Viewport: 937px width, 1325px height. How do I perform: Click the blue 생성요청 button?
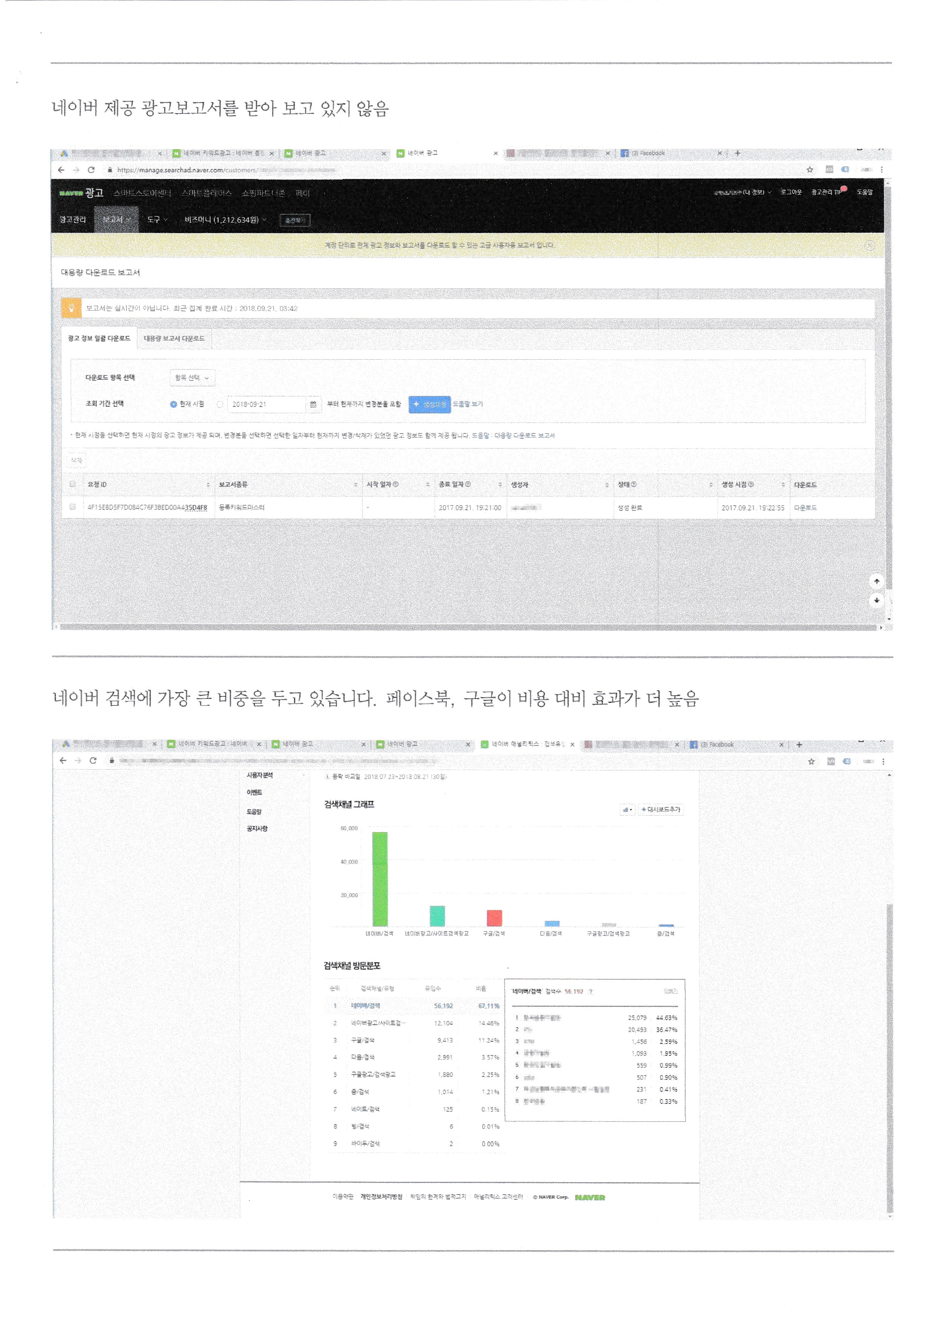pyautogui.click(x=429, y=405)
